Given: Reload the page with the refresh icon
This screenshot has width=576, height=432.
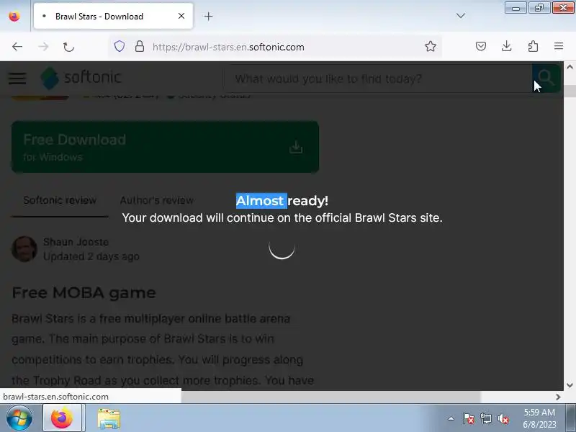Looking at the screenshot, I should (68, 47).
